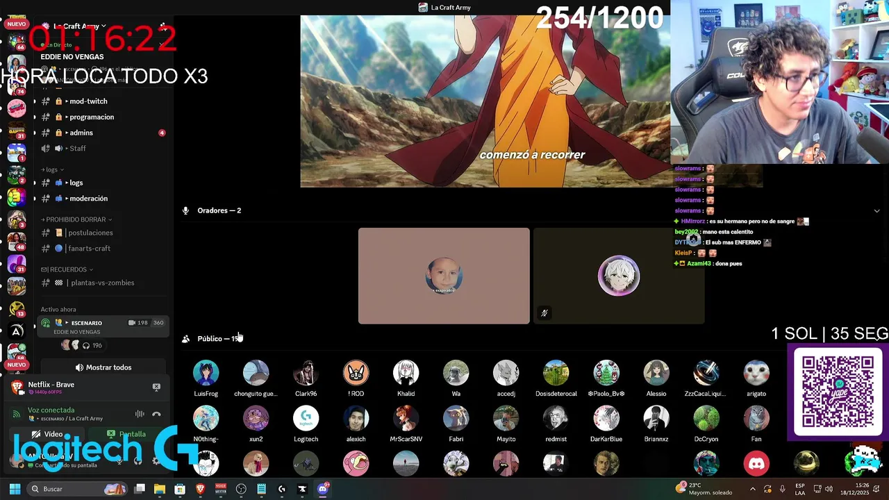889x500 pixels.
Task: Select audience member ! ROD avatar
Action: [356, 373]
